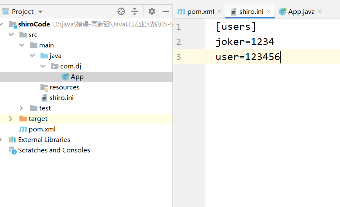340x207 pixels.
Task: Open Project panel settings gear
Action: coord(152,11)
